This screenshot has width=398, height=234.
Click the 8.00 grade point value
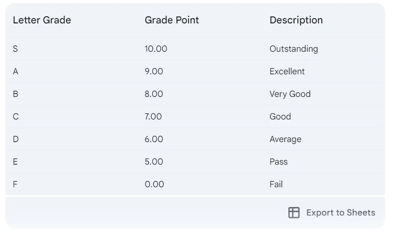[154, 94]
